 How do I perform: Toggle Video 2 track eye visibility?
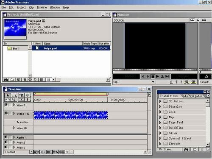6,105
